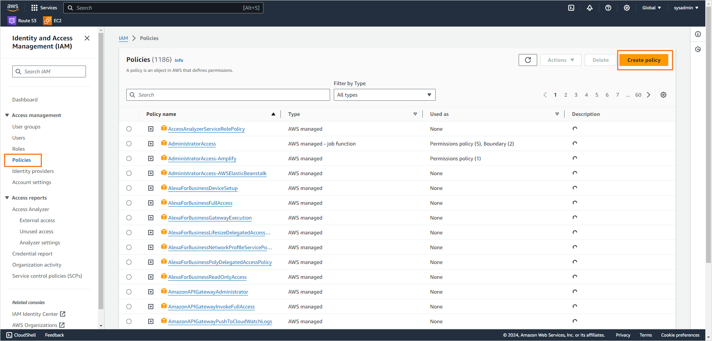Select radio for AdministratorAccess-Amplify
The width and height of the screenshot is (712, 341).
tap(129, 158)
